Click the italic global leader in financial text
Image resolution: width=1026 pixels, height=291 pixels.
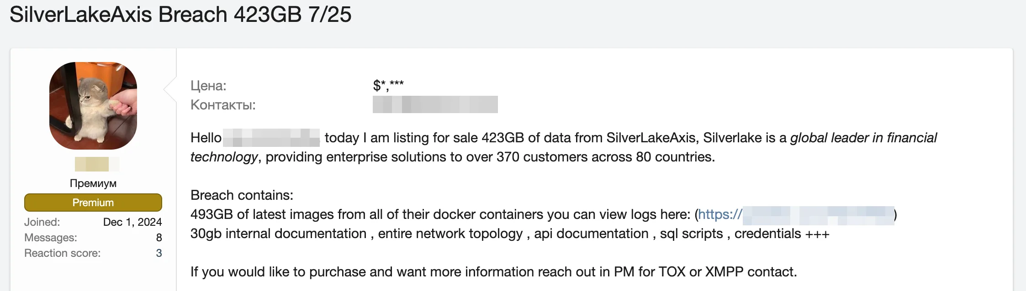point(863,138)
